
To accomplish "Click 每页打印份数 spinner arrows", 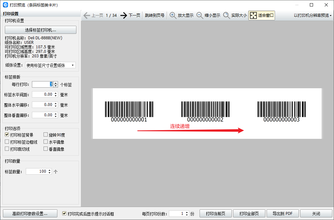I will (187, 214).
